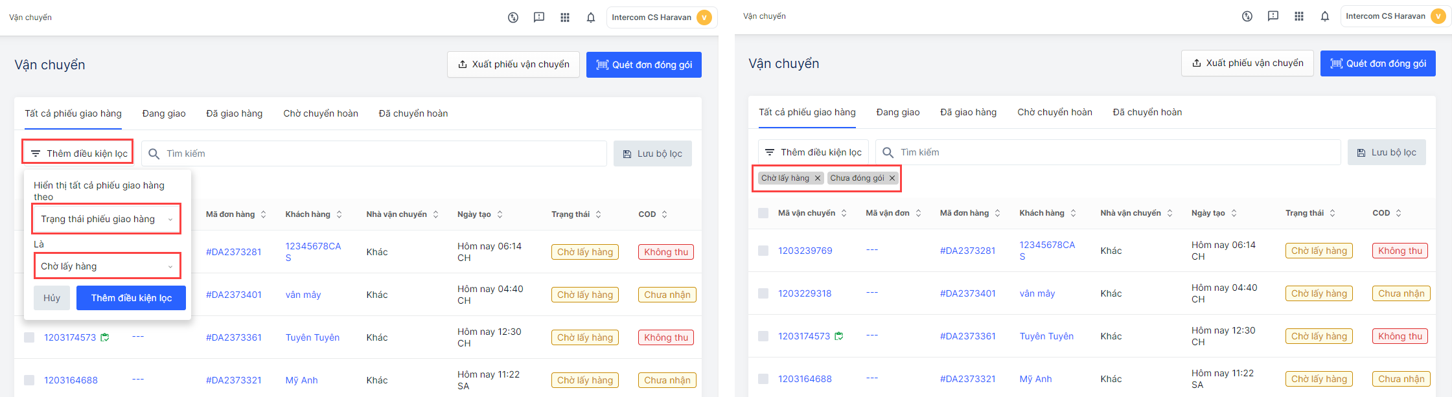This screenshot has height=397, width=1452.
Task: Open 'Thêm điều kiện lọc' filter in right screenshot
Action: pyautogui.click(x=813, y=152)
